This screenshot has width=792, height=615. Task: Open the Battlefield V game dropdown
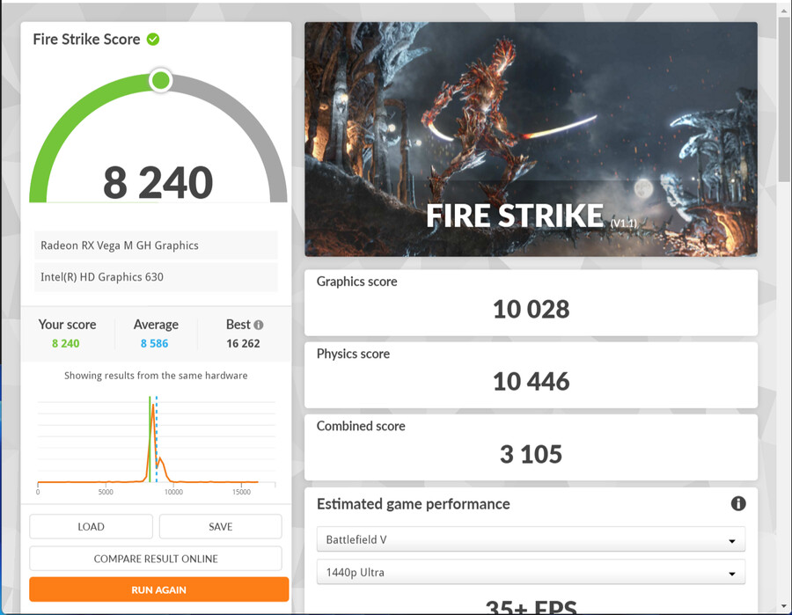(528, 539)
